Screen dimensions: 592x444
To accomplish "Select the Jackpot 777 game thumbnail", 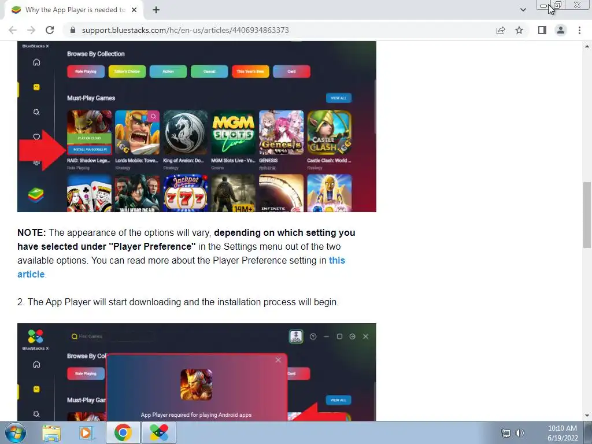I will coord(186,193).
